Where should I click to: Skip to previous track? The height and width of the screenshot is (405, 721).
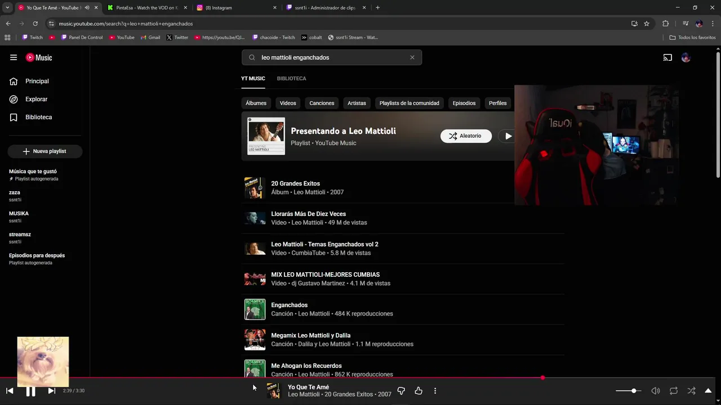[x=10, y=391]
